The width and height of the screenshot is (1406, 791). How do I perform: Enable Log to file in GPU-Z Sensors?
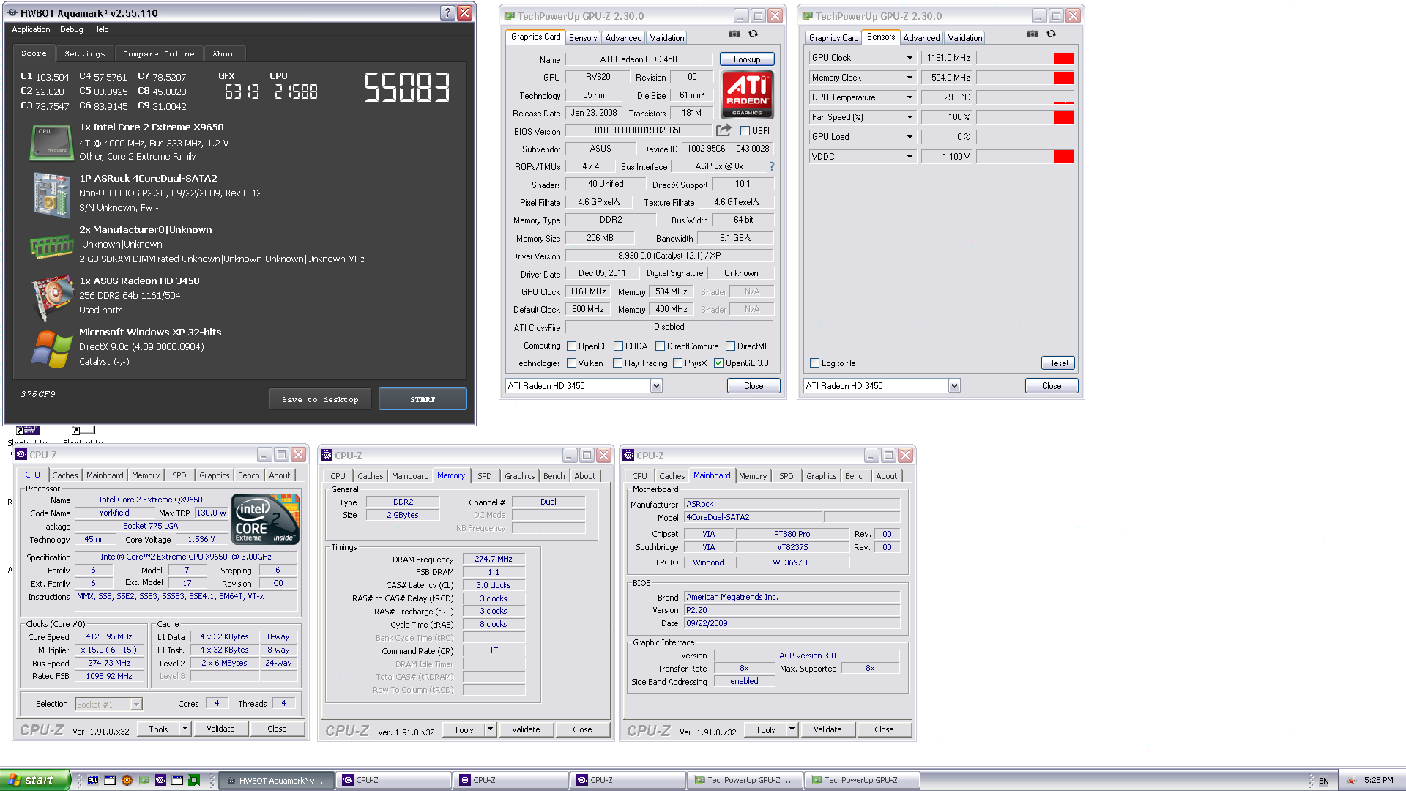coord(815,363)
